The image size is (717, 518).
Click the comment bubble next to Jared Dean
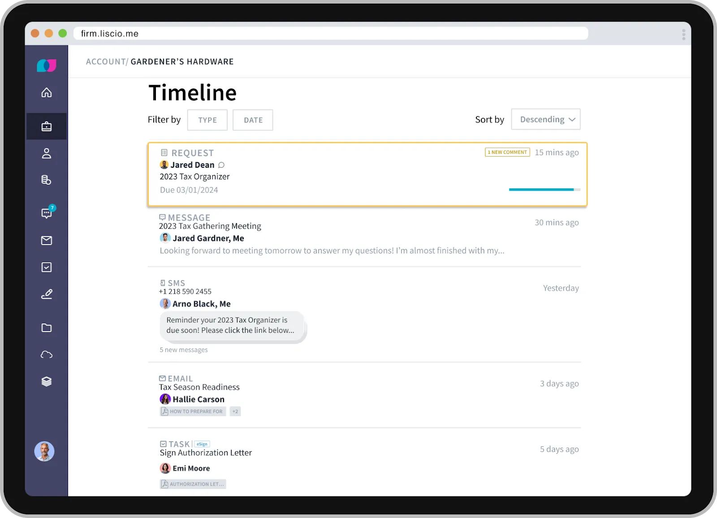[221, 165]
